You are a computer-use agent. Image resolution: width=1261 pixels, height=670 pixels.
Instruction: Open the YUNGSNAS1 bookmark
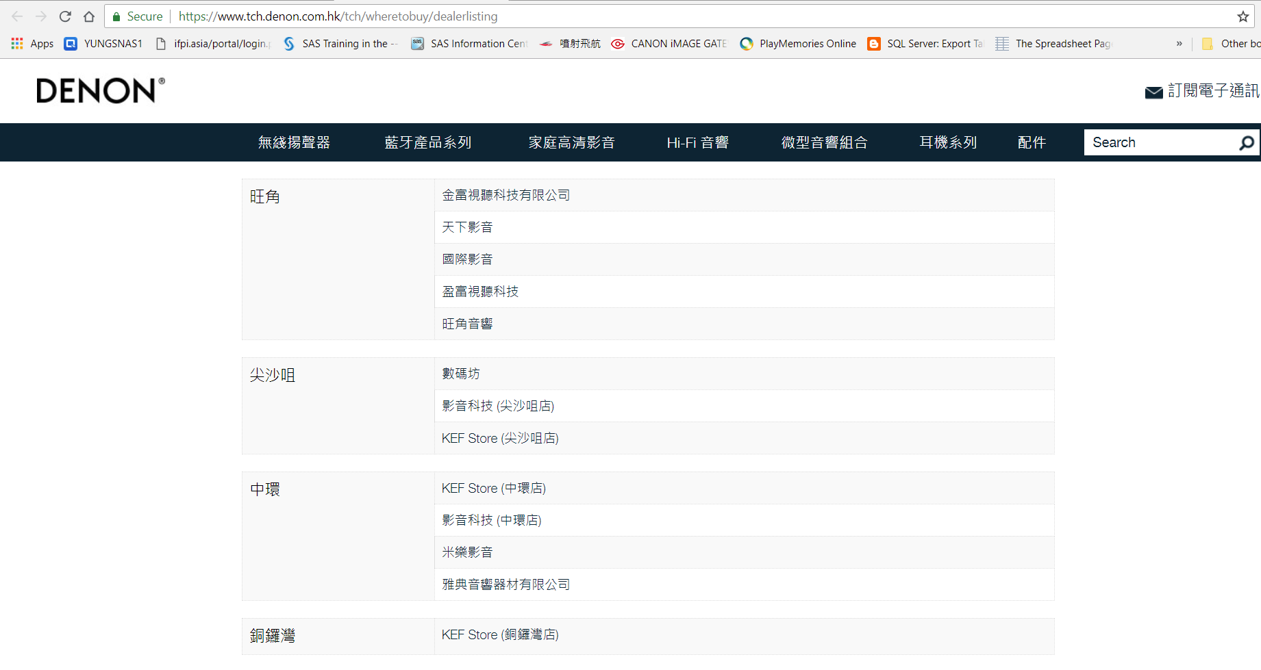103,44
